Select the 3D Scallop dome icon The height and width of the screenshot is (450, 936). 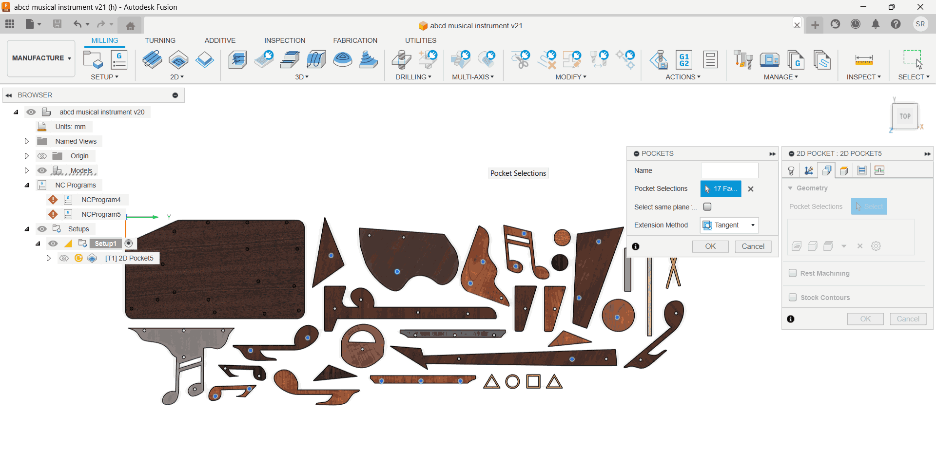(x=343, y=60)
